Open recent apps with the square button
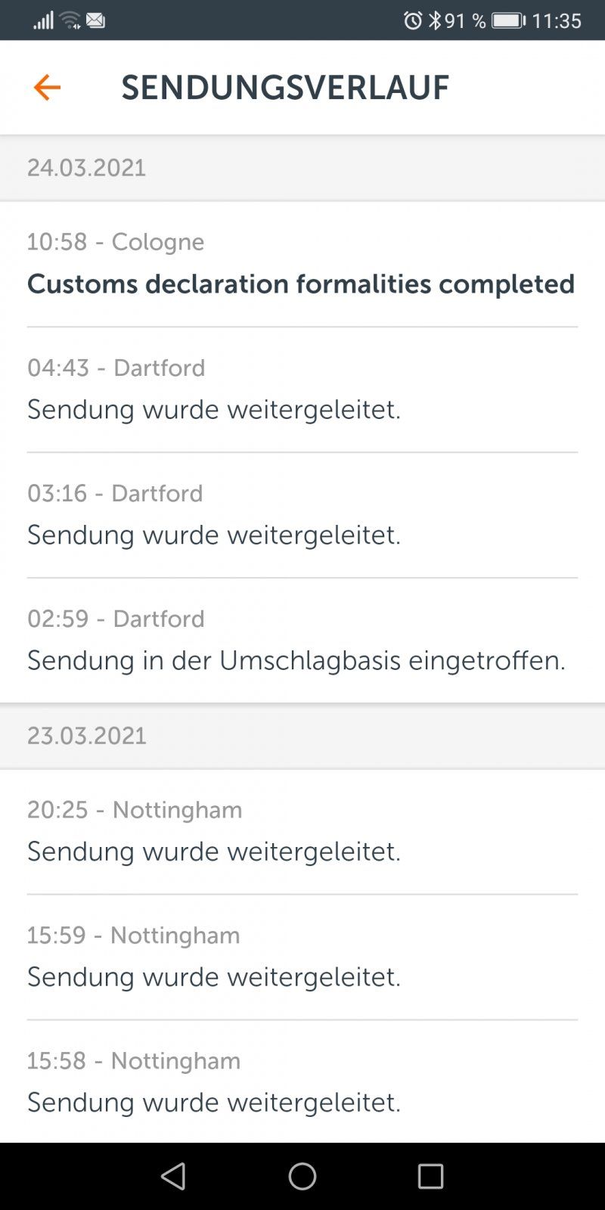 [x=430, y=1176]
